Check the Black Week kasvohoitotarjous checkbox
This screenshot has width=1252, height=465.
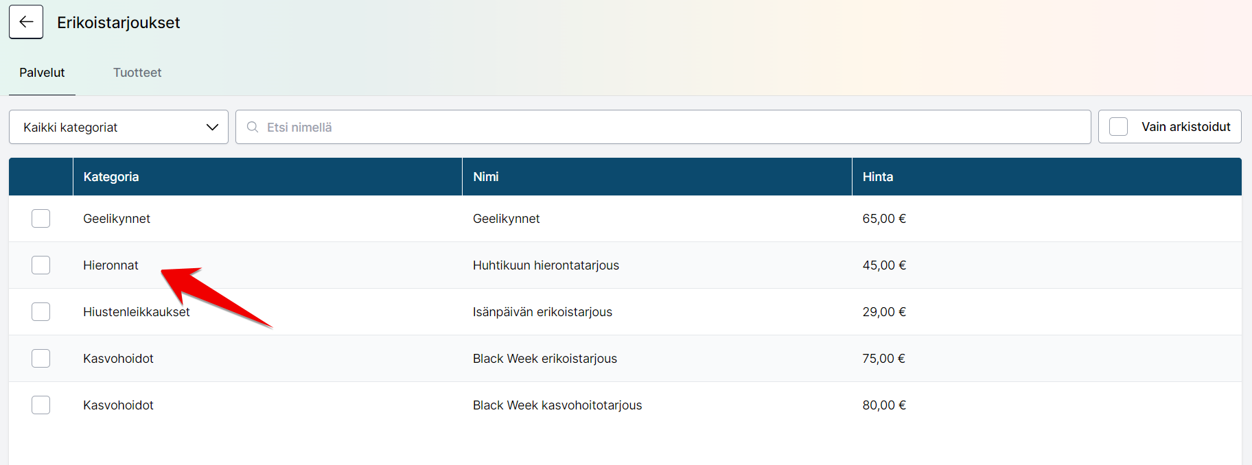(41, 405)
